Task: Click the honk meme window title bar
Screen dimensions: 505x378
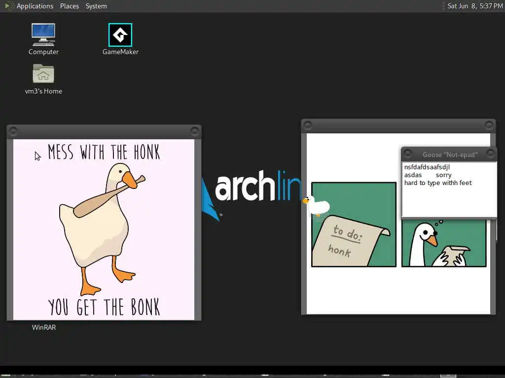Action: pyautogui.click(x=104, y=131)
